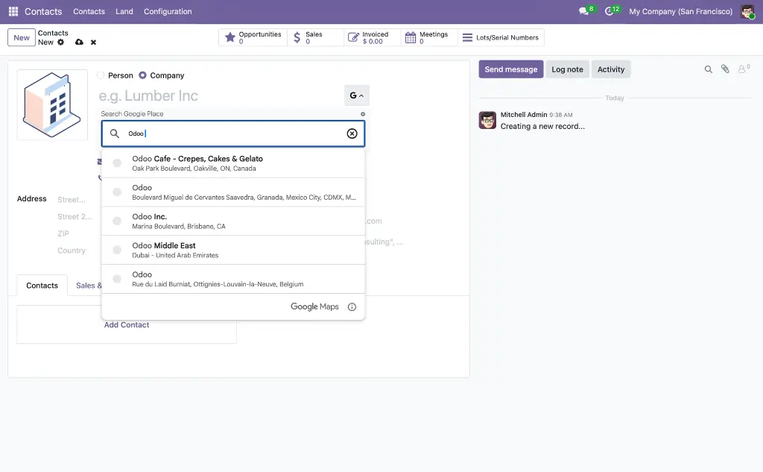This screenshot has width=763, height=472.
Task: Toggle the Google search G dropdown
Action: coord(357,95)
